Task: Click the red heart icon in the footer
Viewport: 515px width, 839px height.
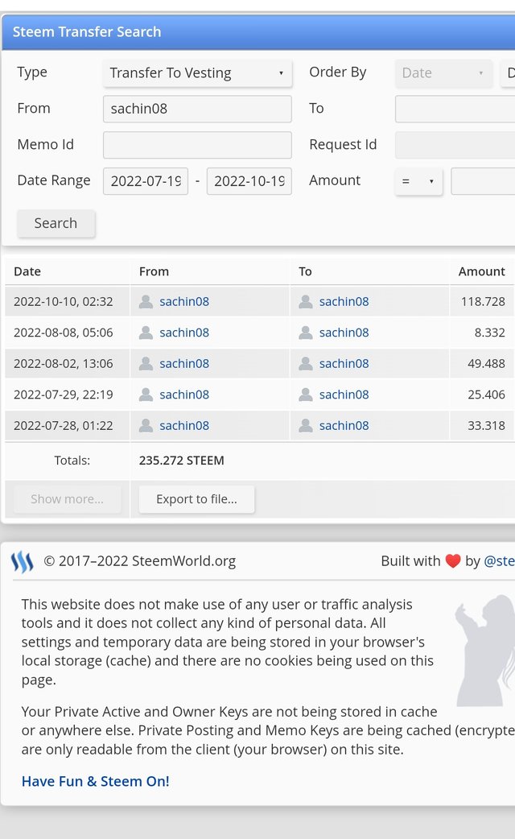Action: (453, 561)
